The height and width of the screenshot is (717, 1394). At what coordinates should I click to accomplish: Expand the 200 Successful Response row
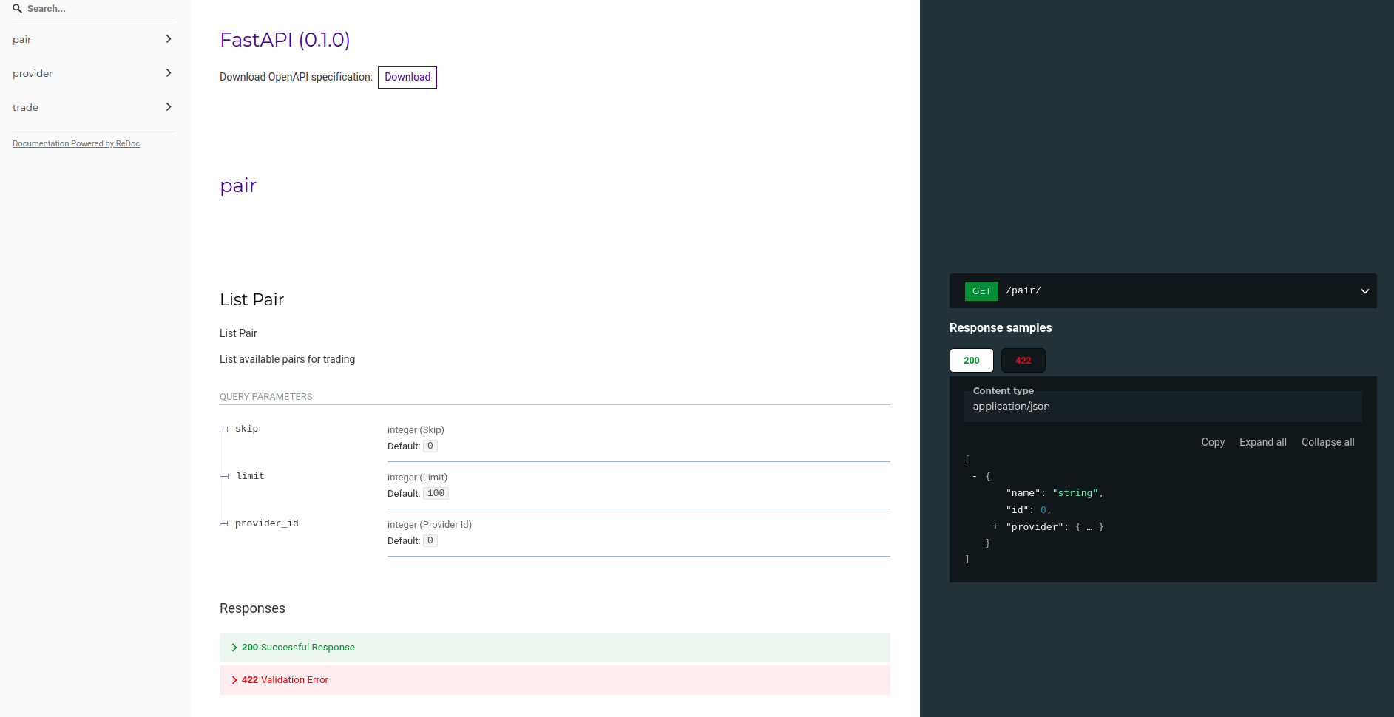tap(555, 648)
